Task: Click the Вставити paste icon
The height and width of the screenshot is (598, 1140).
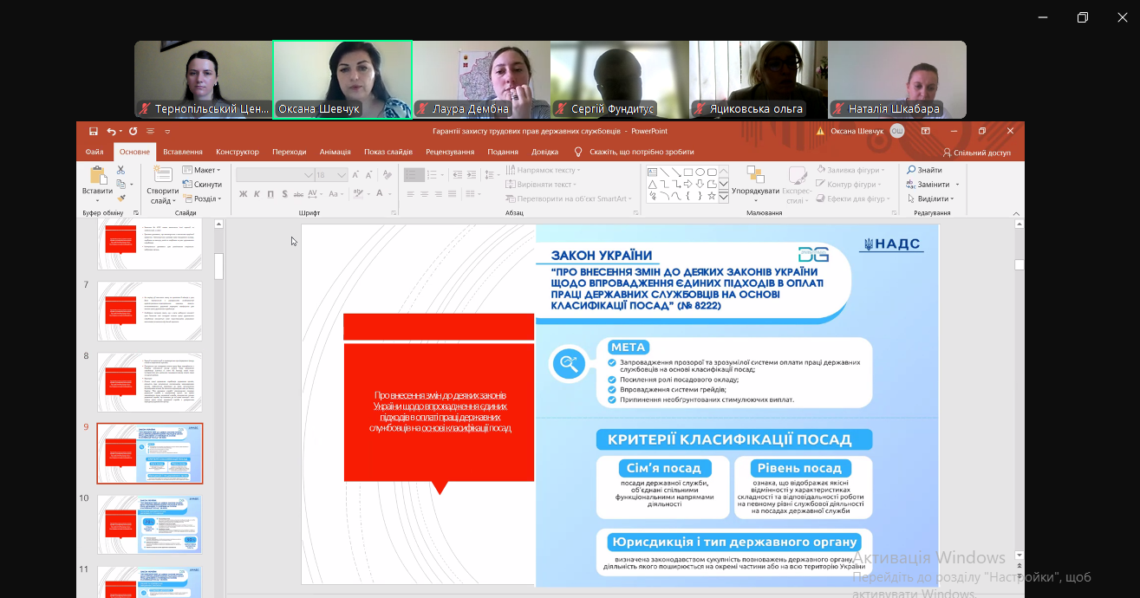Action: [x=97, y=176]
